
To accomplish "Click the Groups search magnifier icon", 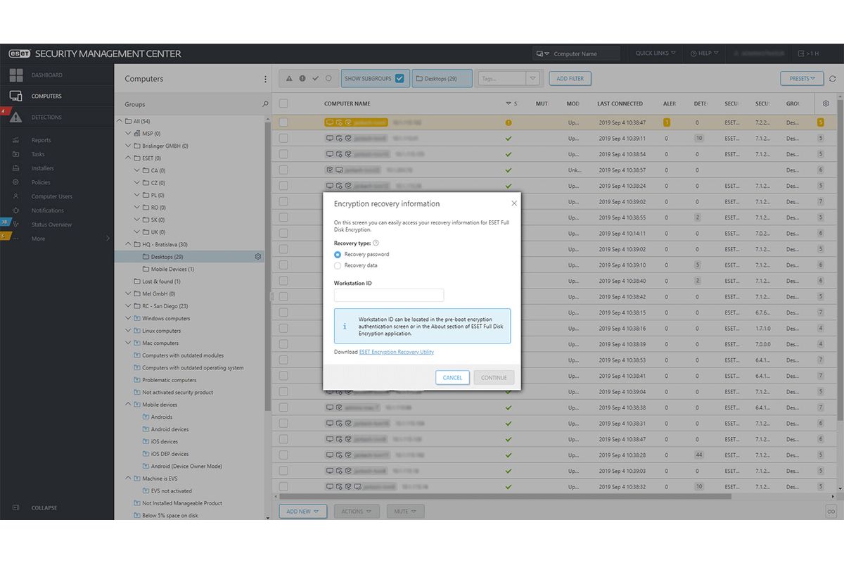I will (265, 104).
